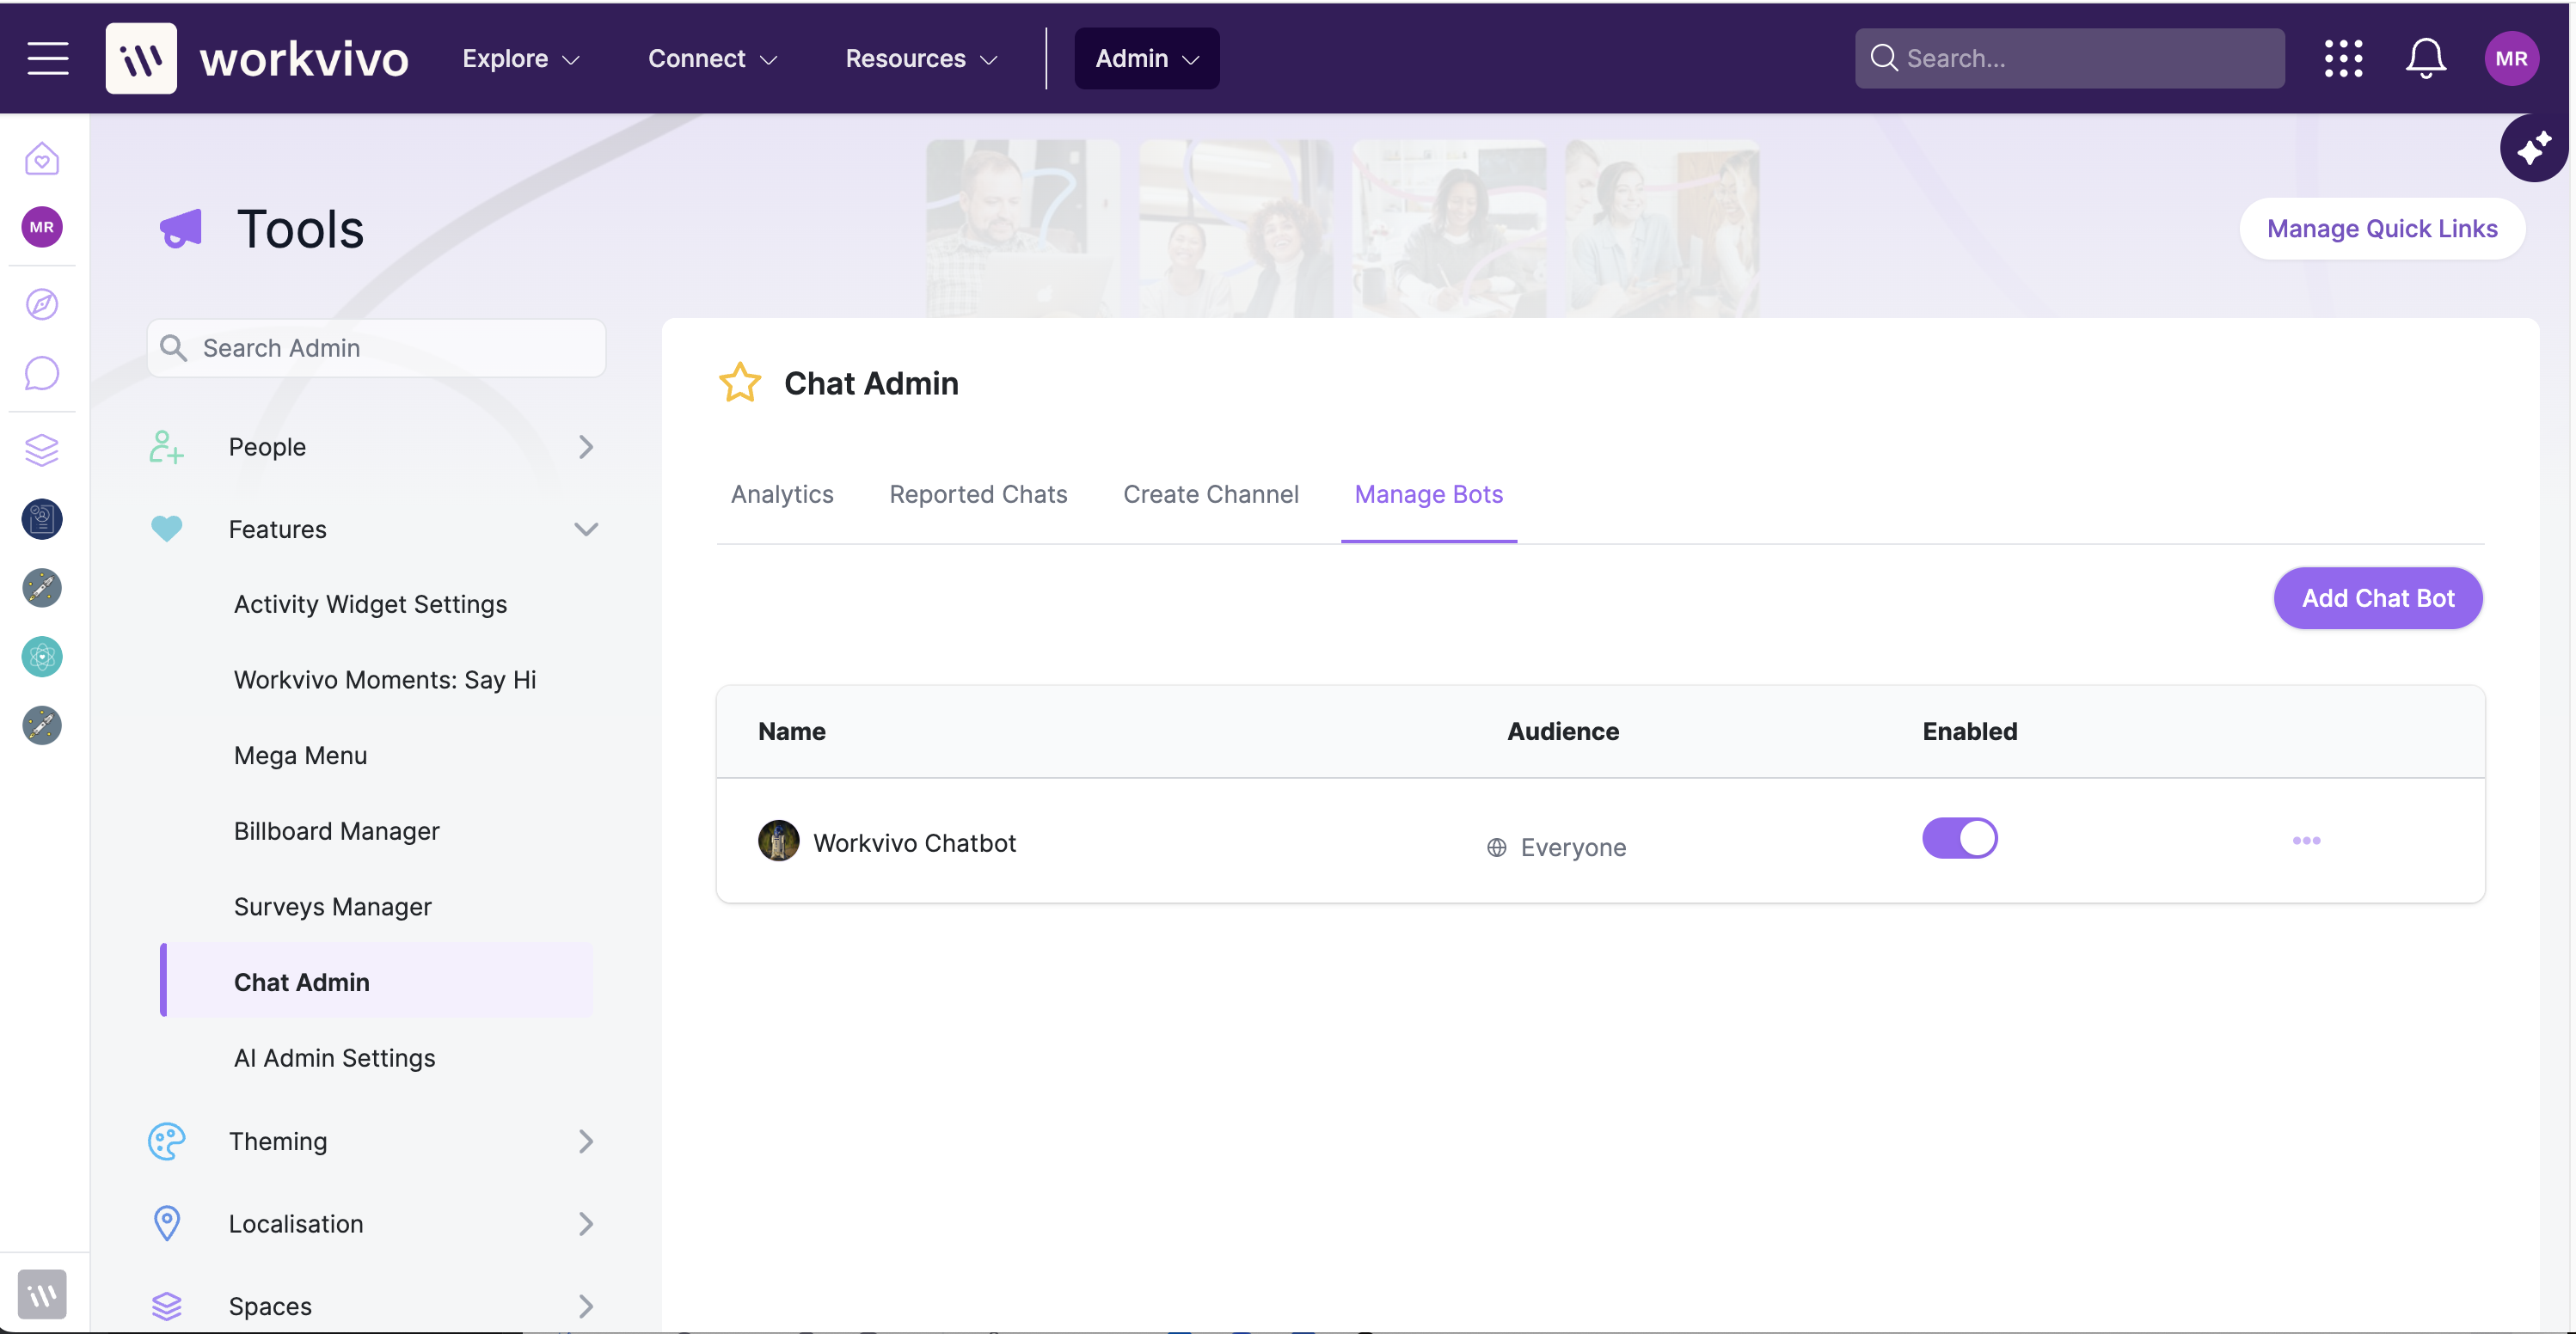Open AI Admin Settings
Viewport: 2576px width, 1334px height.
coord(334,1058)
